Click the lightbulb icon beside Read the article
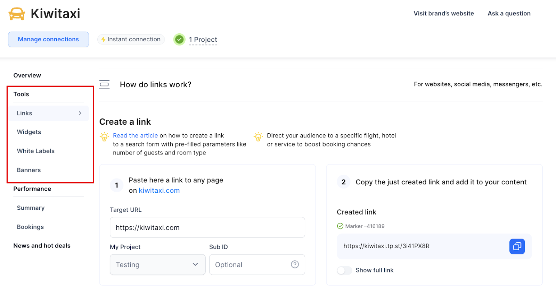Screen dimensions: 556x292 tap(104, 136)
